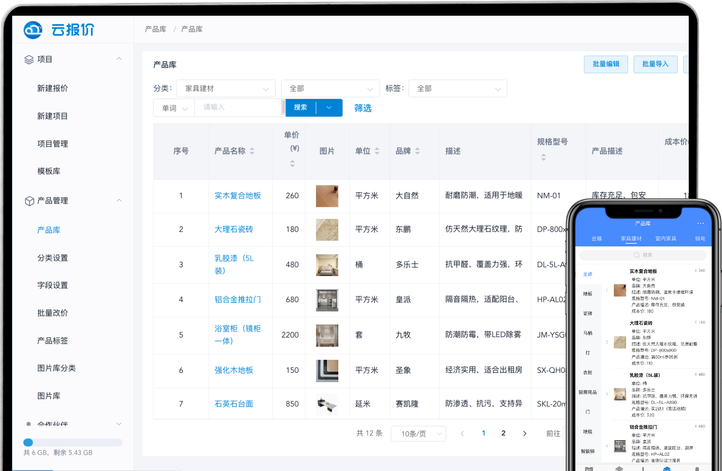Tap the 厨房用品 category in phone sidebar

[x=588, y=392]
